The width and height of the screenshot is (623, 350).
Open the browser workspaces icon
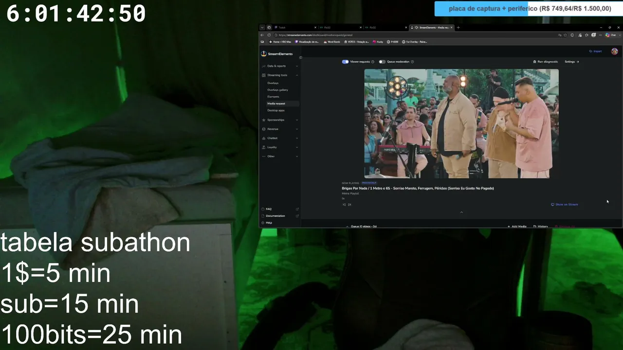pos(269,27)
